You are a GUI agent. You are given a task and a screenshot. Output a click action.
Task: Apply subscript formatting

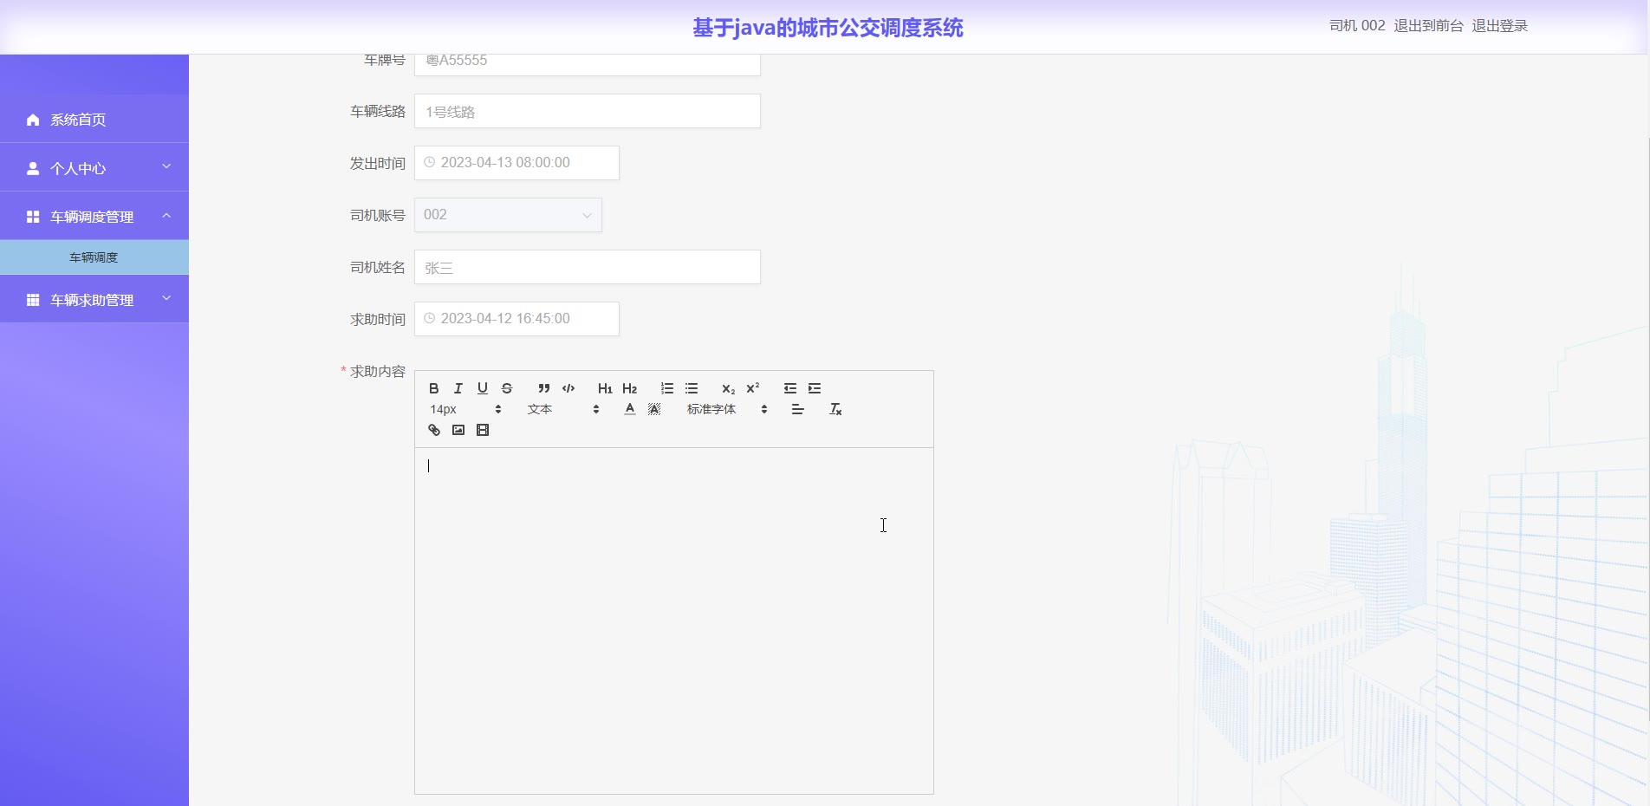[x=728, y=388]
